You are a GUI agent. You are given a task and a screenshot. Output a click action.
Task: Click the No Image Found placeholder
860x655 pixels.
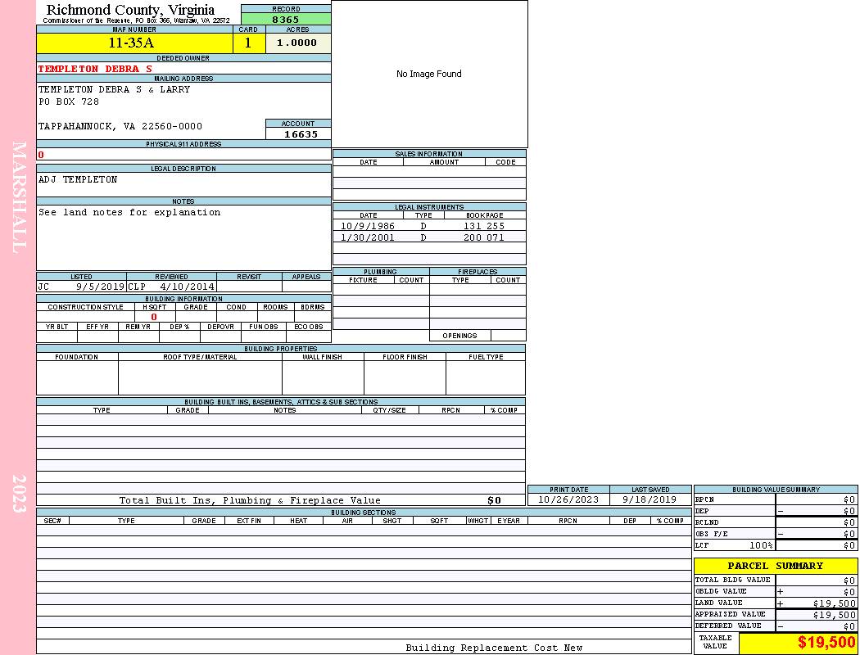point(429,74)
